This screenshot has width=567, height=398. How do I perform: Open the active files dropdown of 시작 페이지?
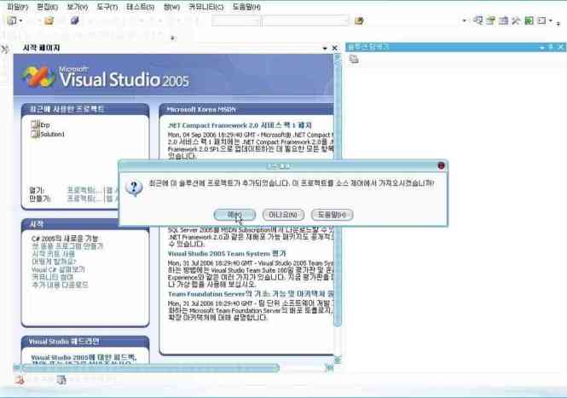(325, 48)
